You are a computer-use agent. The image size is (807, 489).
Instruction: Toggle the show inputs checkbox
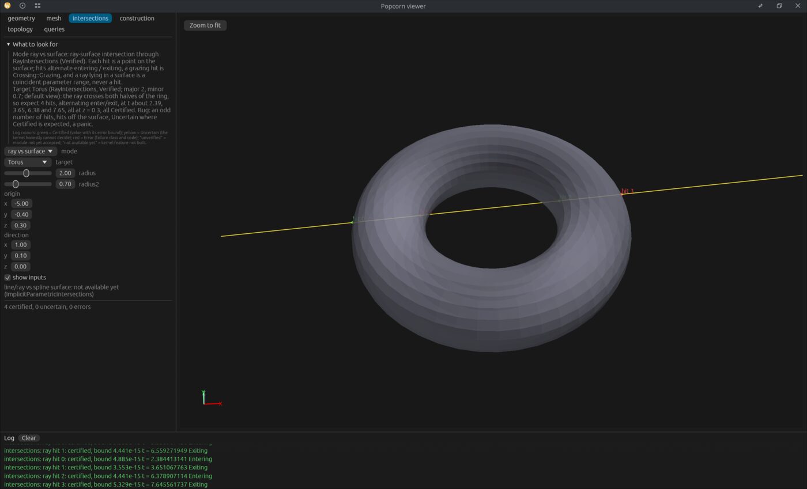(7, 278)
